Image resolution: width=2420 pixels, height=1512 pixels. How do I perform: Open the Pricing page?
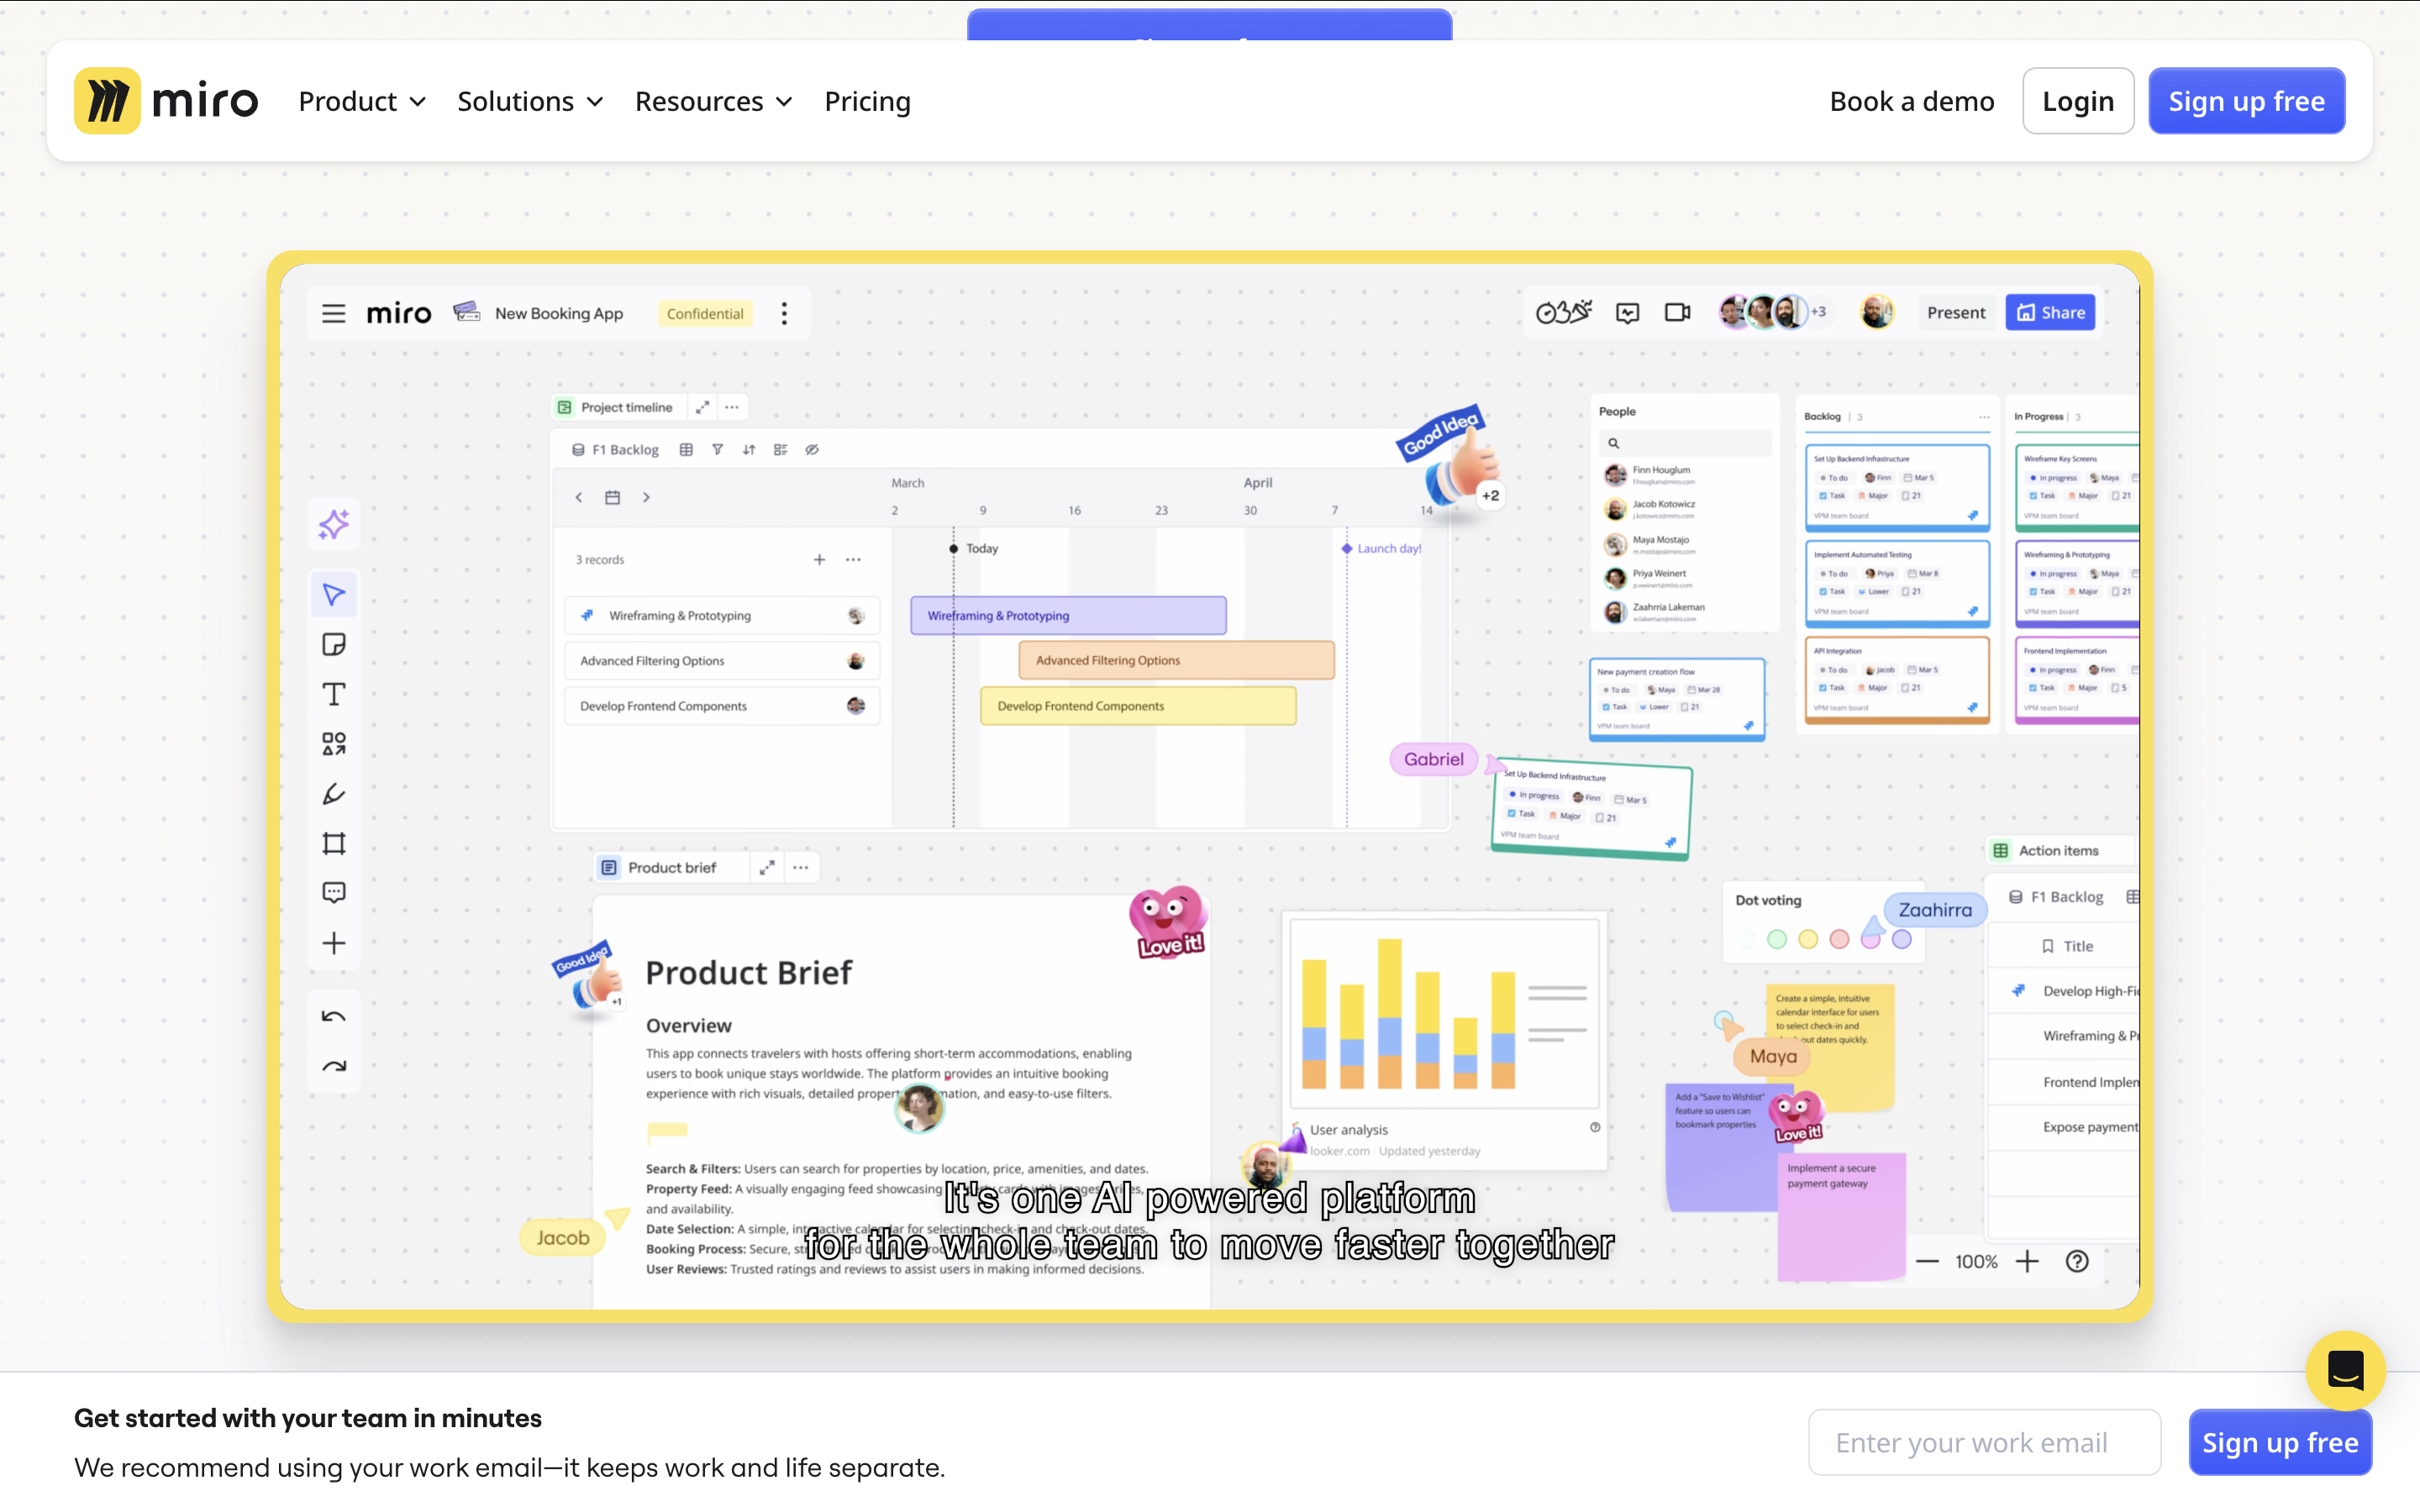(x=867, y=101)
